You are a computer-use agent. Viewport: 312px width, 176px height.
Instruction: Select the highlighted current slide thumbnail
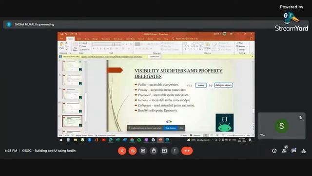72,121
